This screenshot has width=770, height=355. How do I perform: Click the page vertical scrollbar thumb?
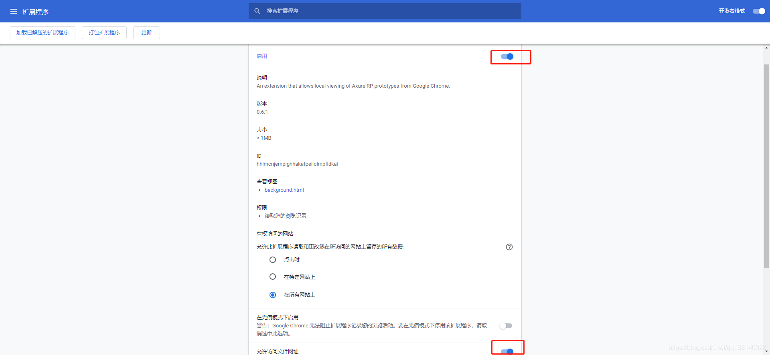pos(766,166)
